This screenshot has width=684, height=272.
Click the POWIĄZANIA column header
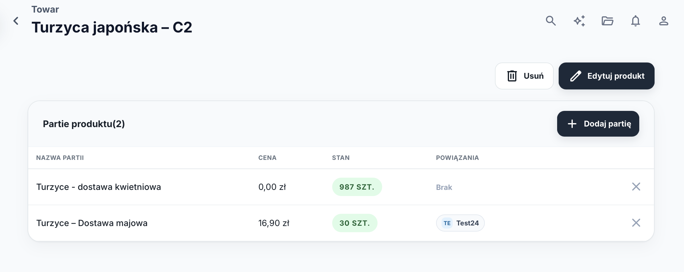[458, 158]
